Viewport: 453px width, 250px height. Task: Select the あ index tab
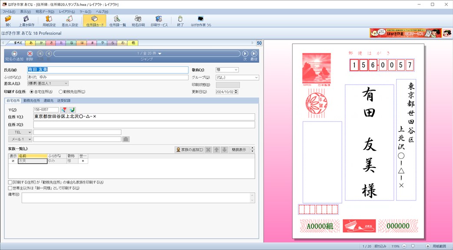click(31, 43)
